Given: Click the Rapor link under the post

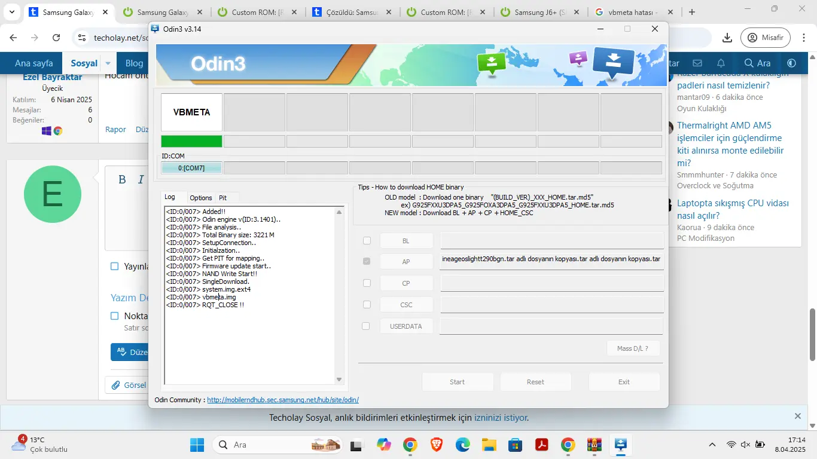Looking at the screenshot, I should pos(115,130).
